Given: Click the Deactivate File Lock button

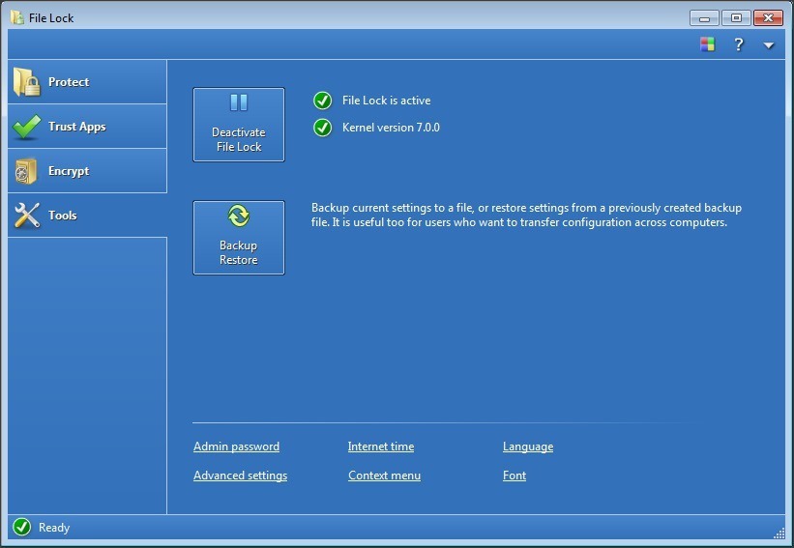Looking at the screenshot, I should (x=239, y=125).
